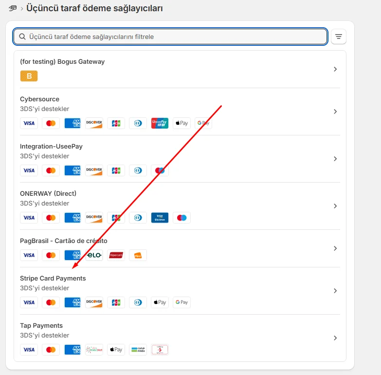Image resolution: width=381 pixels, height=375 pixels.
Task: Expand the Cybersource provider chevron
Action: 335,112
